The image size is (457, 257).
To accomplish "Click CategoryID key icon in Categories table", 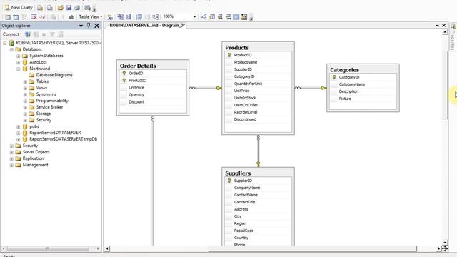I will pyautogui.click(x=334, y=77).
